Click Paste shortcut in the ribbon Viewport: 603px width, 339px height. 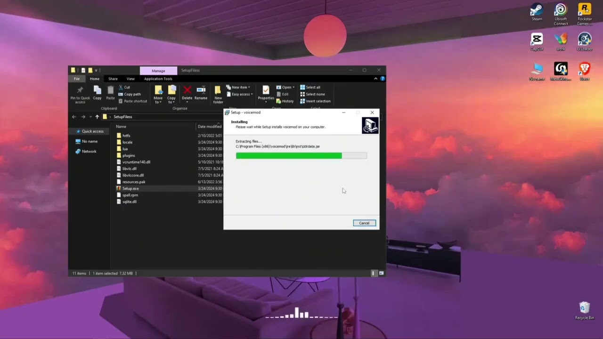[x=133, y=101]
